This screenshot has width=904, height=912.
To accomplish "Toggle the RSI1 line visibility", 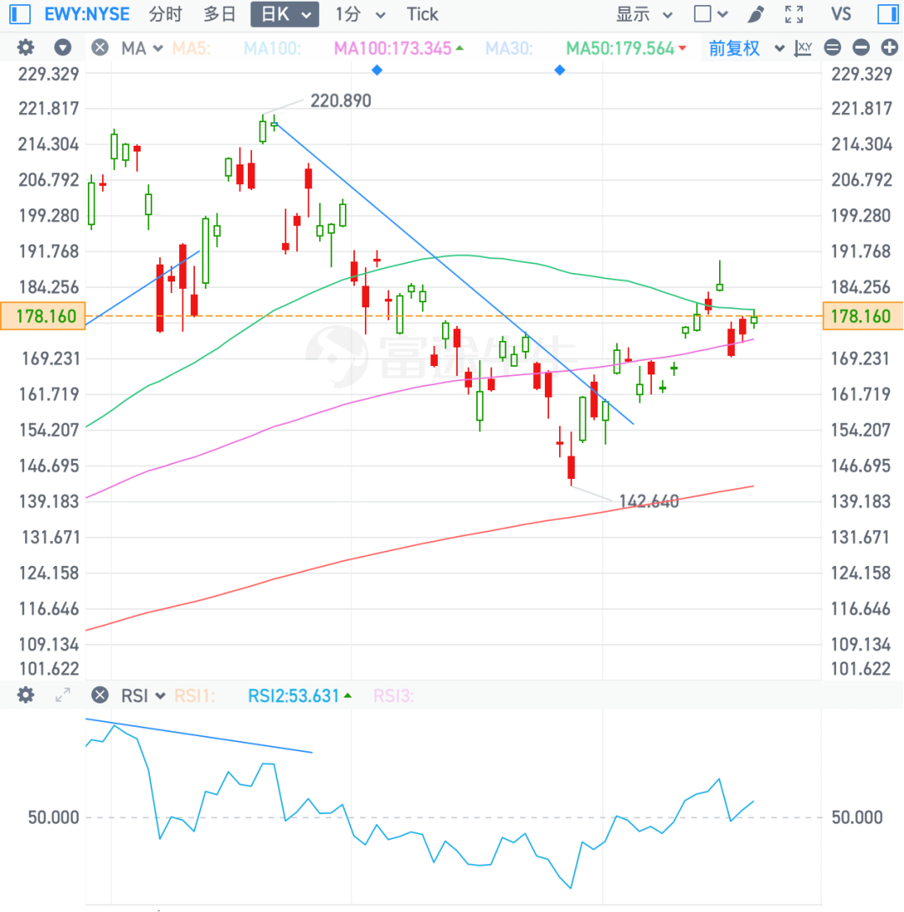I will [195, 695].
